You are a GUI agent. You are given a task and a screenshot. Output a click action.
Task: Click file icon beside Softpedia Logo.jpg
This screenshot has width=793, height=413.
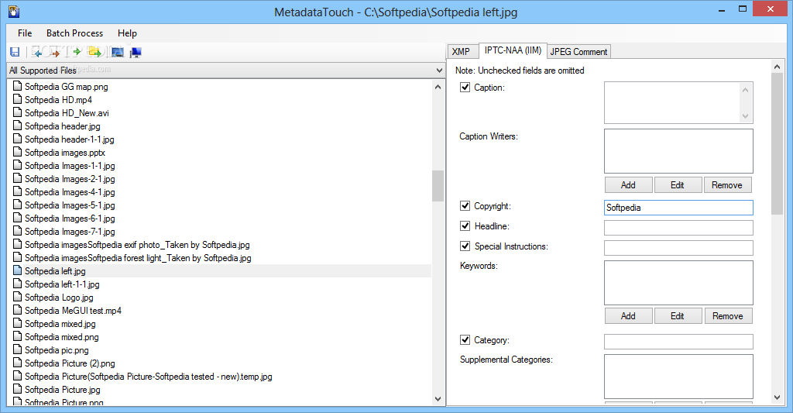coord(18,297)
